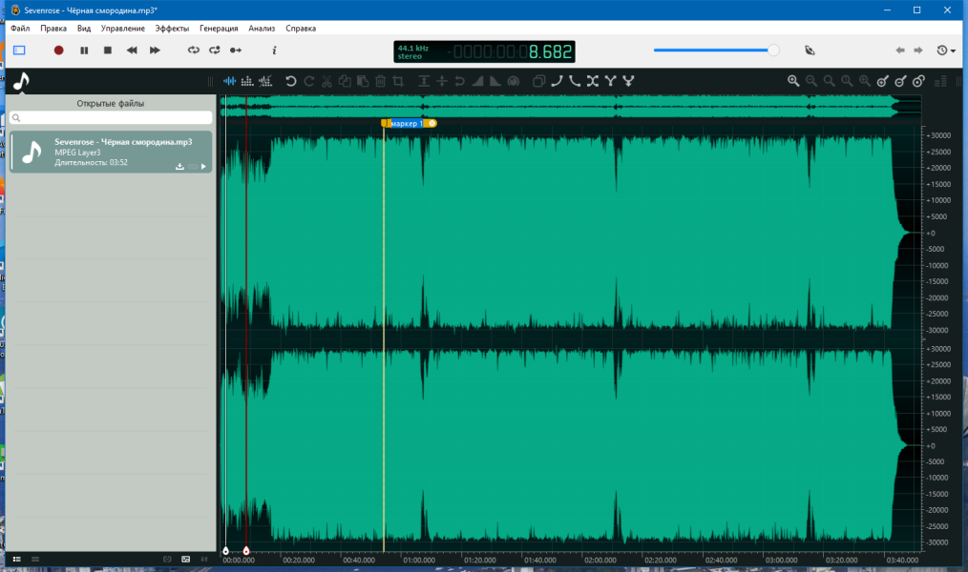Open the history clock dropdown arrow
This screenshot has height=572, width=968.
(x=953, y=51)
